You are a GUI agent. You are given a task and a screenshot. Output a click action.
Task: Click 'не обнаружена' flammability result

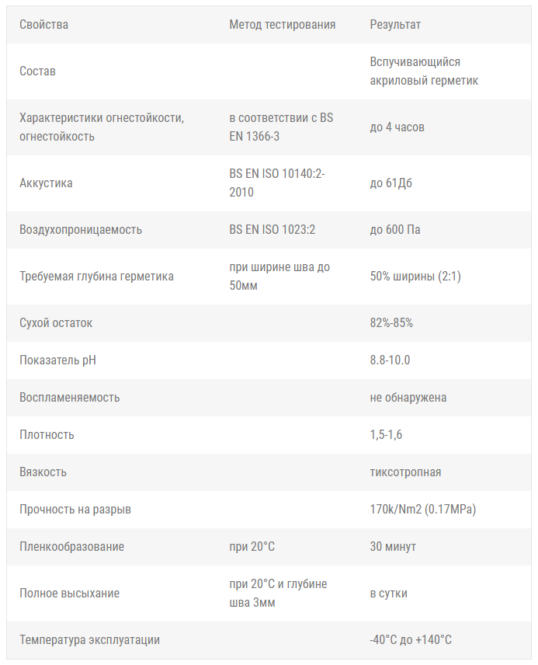(408, 398)
